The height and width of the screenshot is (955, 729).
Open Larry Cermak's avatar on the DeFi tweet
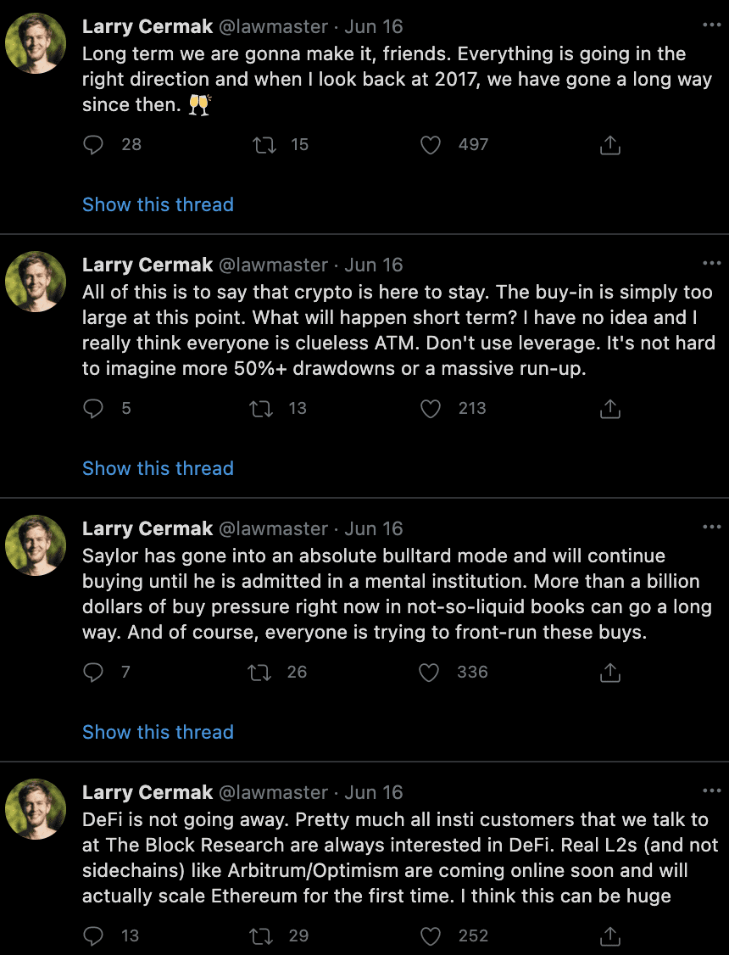click(36, 809)
